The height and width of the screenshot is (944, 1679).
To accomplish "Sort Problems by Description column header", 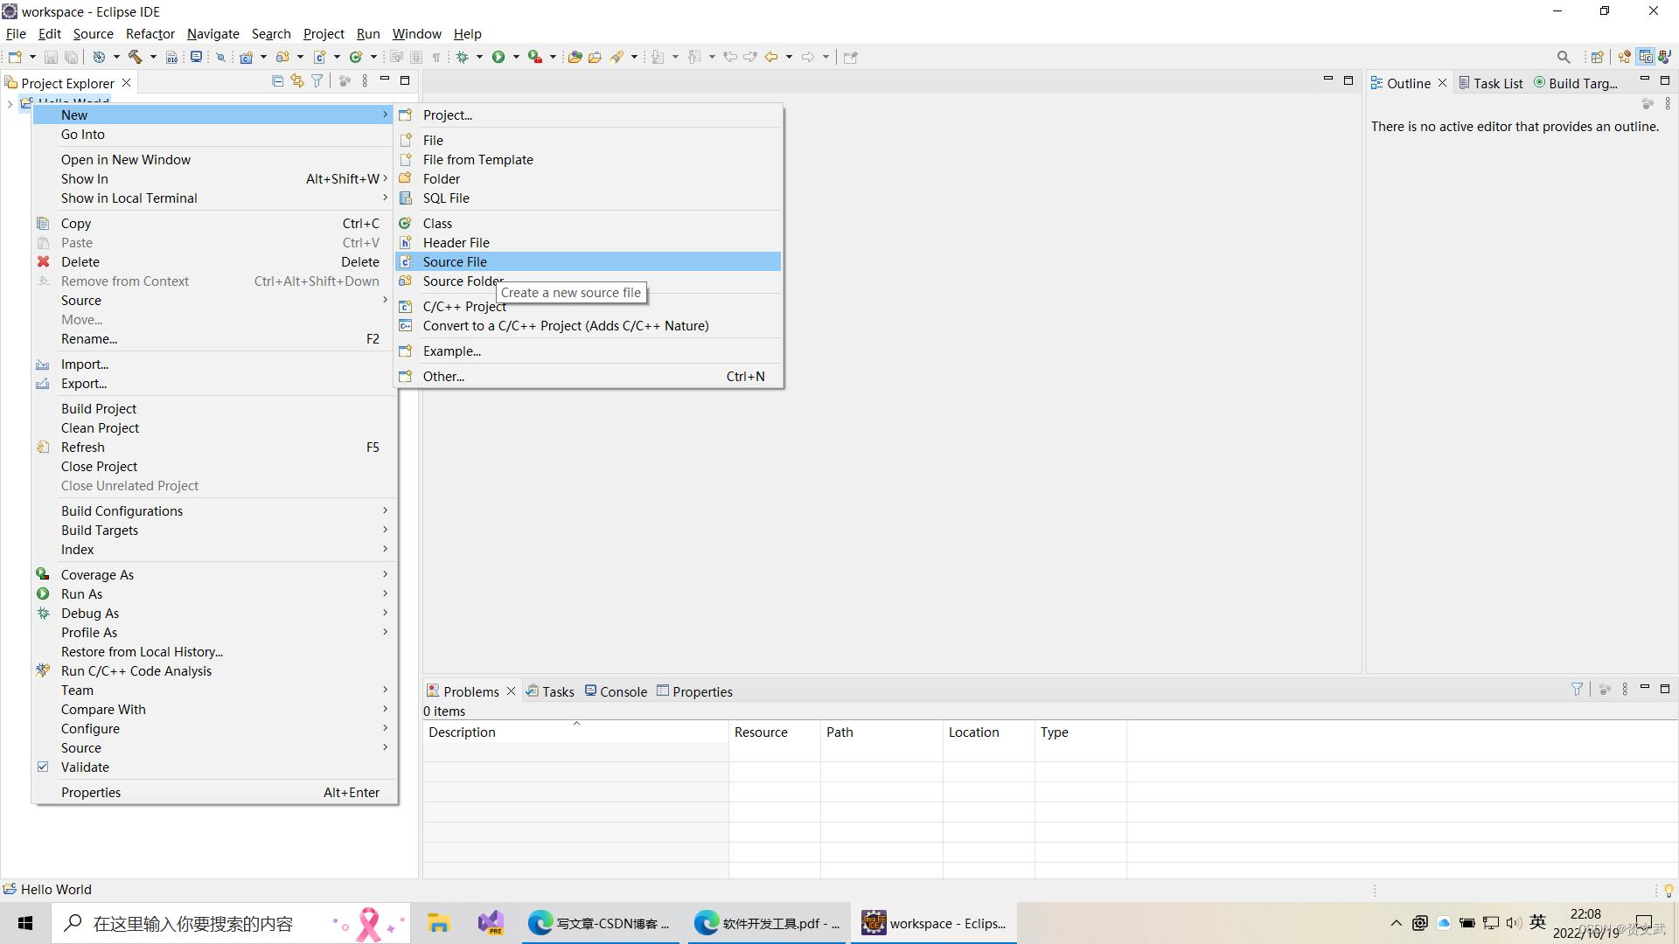I will click(x=575, y=732).
